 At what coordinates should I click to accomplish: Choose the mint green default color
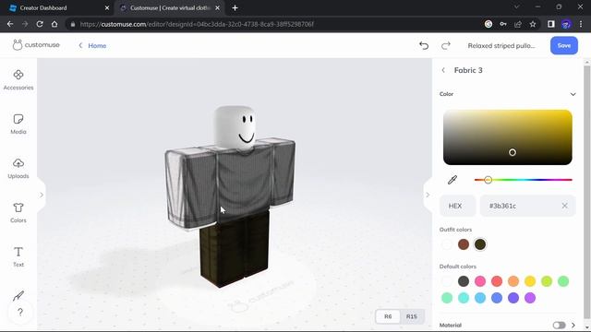click(x=447, y=298)
